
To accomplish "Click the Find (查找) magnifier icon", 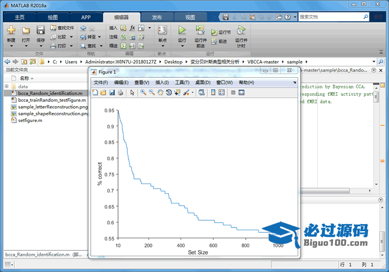I will coord(83,46).
